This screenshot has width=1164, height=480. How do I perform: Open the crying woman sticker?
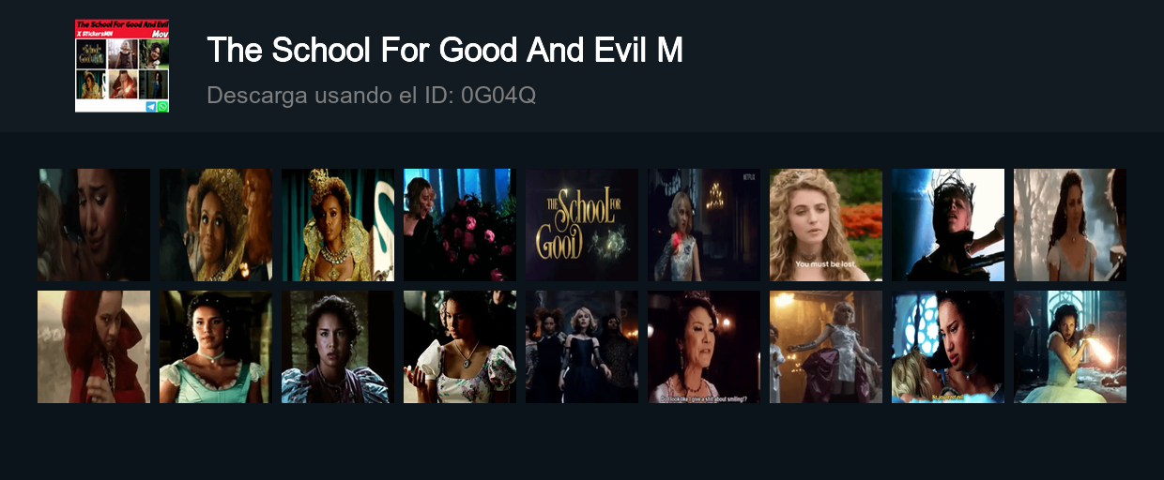coord(94,225)
